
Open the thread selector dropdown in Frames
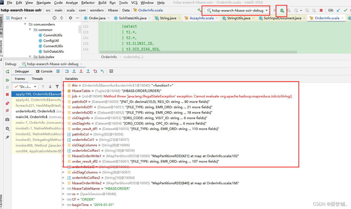coord(25,87)
